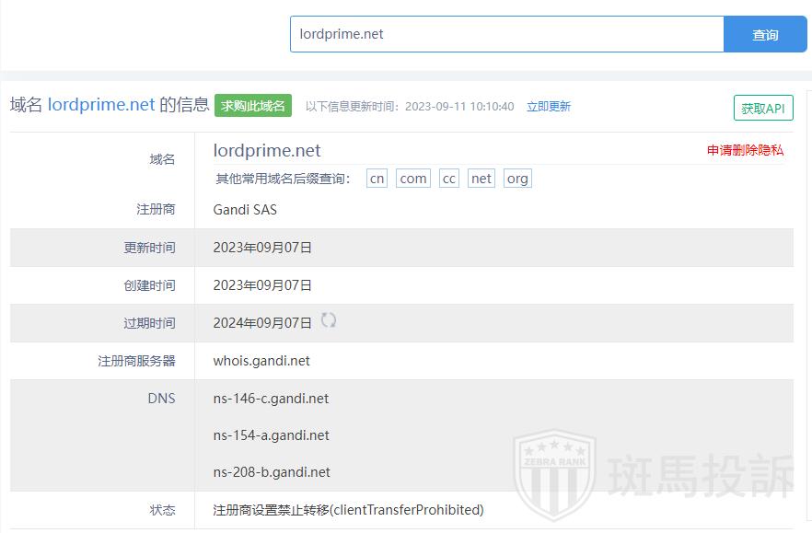Choose the cn domain suffix option

[x=377, y=179]
